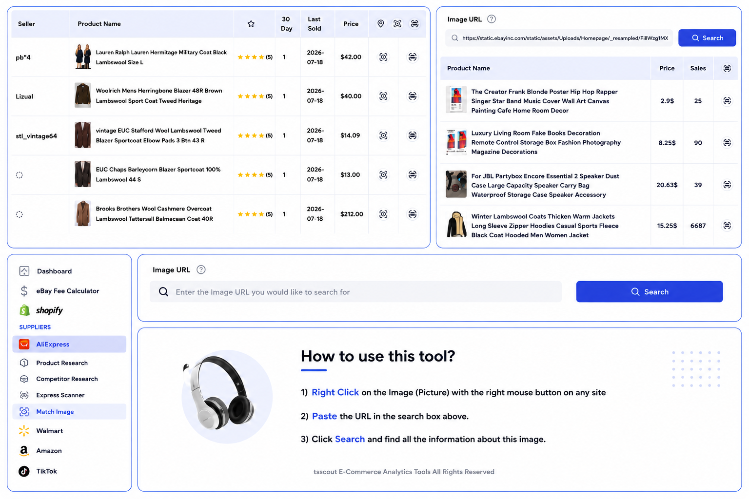Click the Price header in seller table

pos(351,24)
